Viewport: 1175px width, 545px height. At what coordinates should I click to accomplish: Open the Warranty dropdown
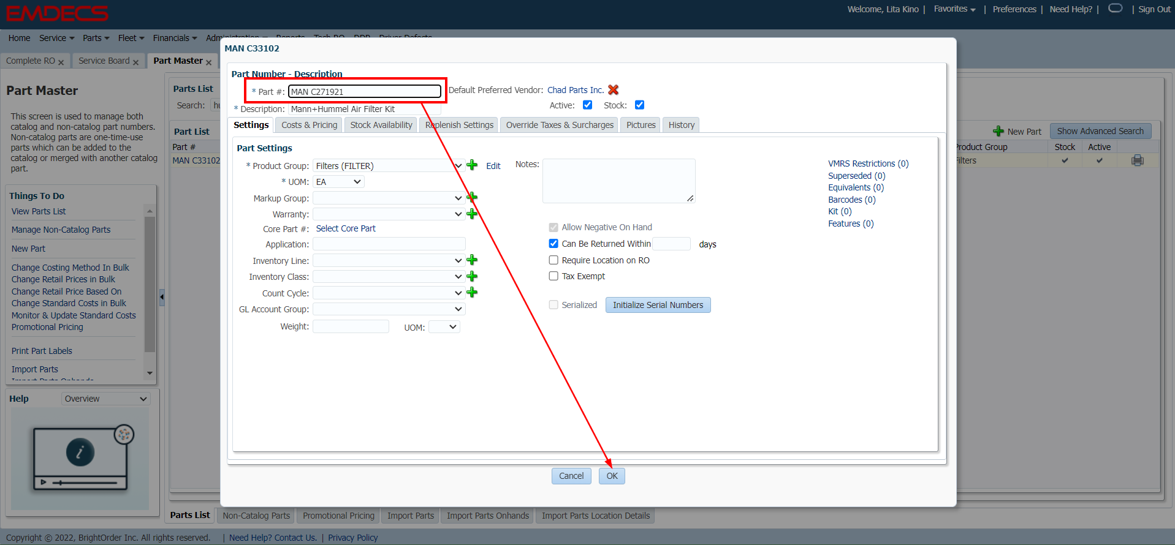[x=389, y=214]
